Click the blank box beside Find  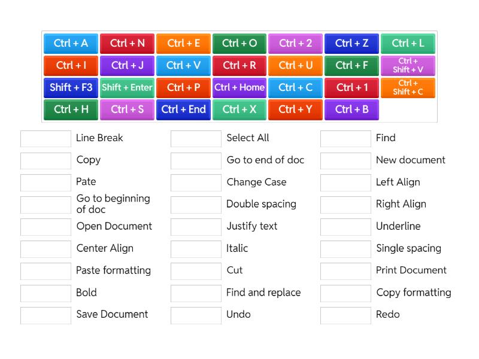tap(345, 139)
